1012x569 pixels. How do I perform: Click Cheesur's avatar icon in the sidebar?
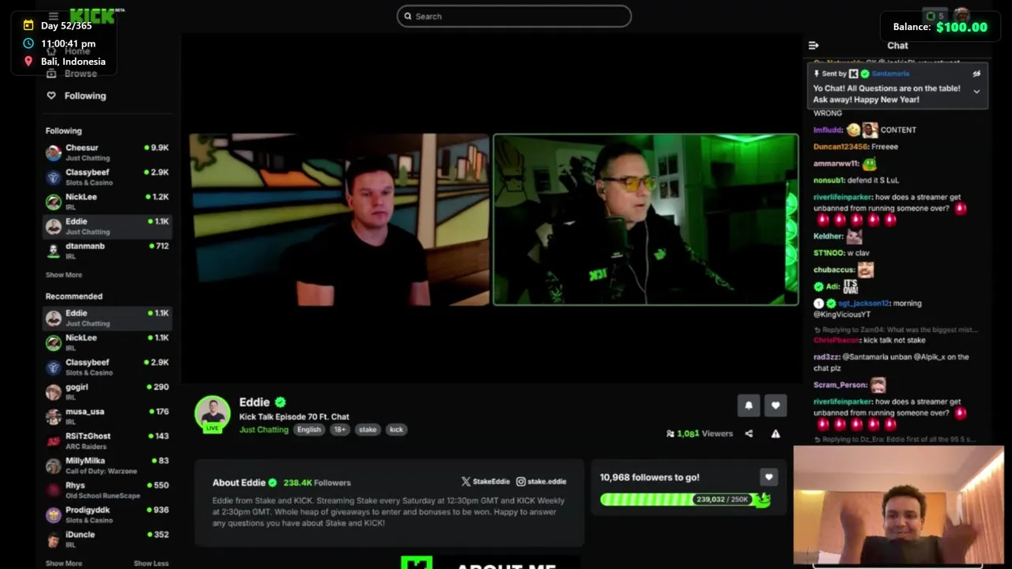pos(53,153)
